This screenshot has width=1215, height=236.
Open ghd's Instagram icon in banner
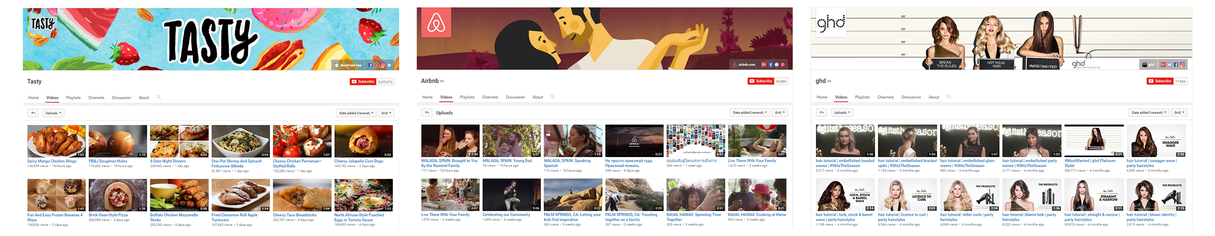click(x=1182, y=65)
